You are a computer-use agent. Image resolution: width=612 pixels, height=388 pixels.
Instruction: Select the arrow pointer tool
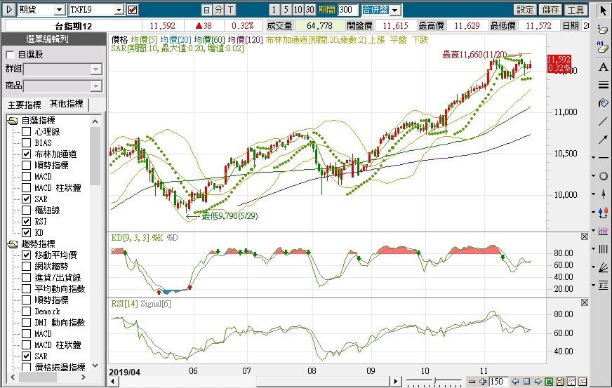pos(604,11)
